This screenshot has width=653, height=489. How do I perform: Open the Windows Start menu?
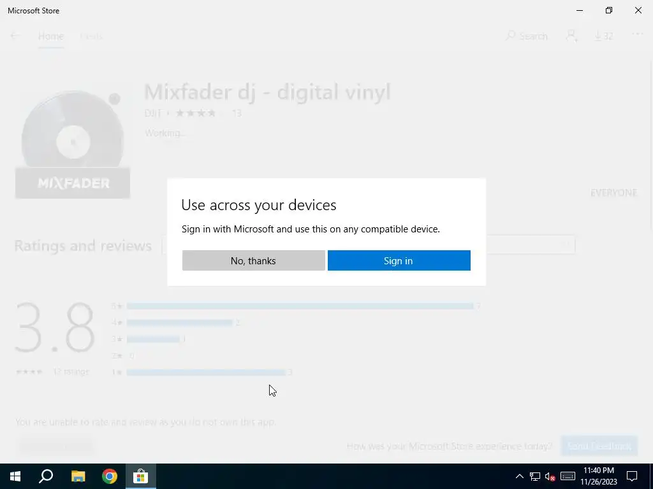(15, 476)
